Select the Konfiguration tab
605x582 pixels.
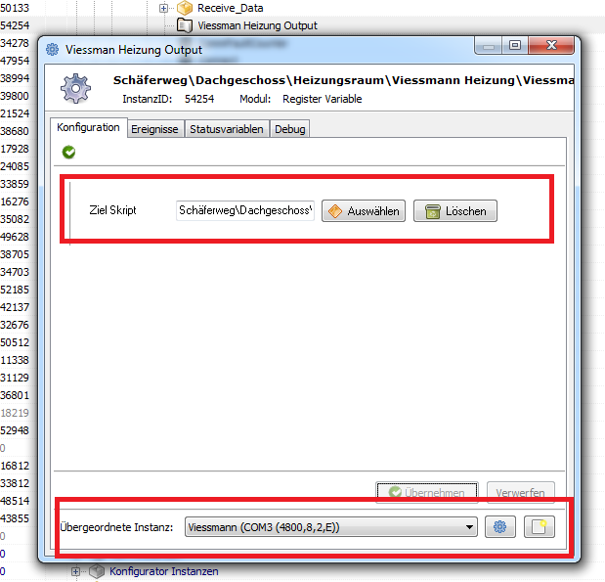click(88, 127)
